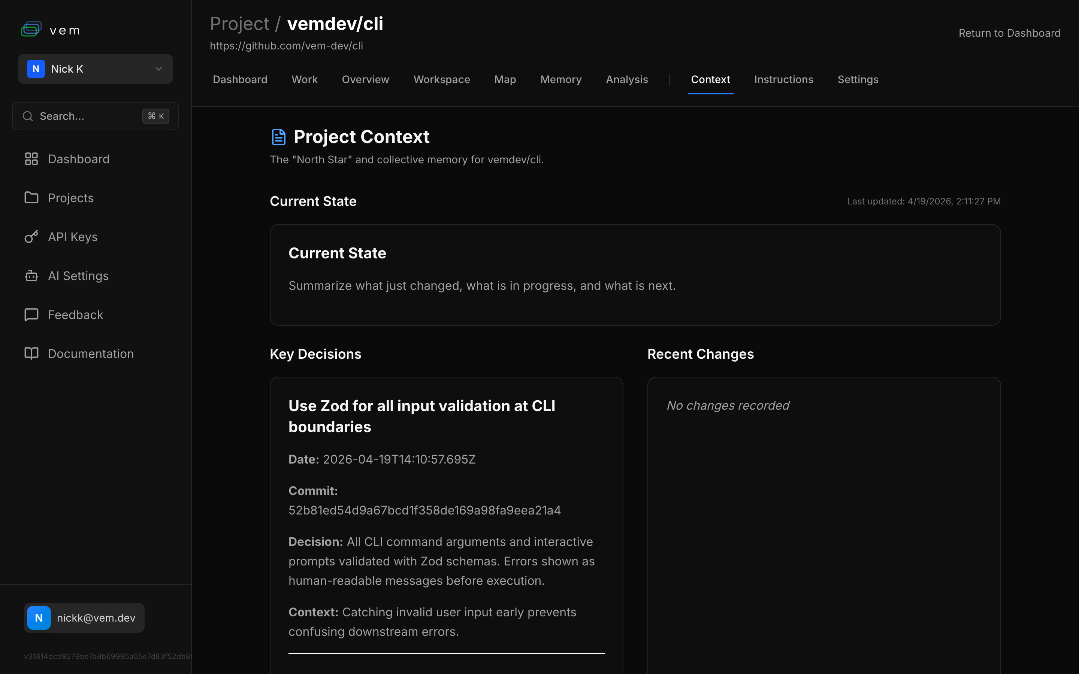Open the project Settings tab
This screenshot has width=1079, height=674.
[858, 80]
